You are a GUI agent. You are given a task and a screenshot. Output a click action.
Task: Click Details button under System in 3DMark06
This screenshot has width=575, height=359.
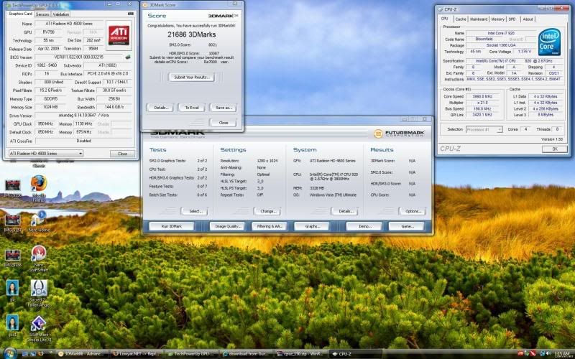(x=345, y=211)
